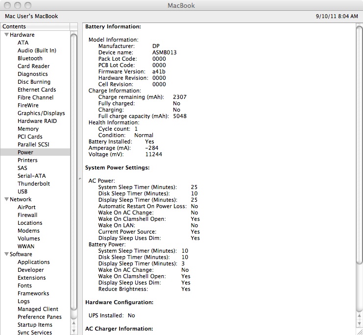This screenshot has height=335, width=363.
Task: Select Audio (Built In) entry
Action: [x=37, y=50]
